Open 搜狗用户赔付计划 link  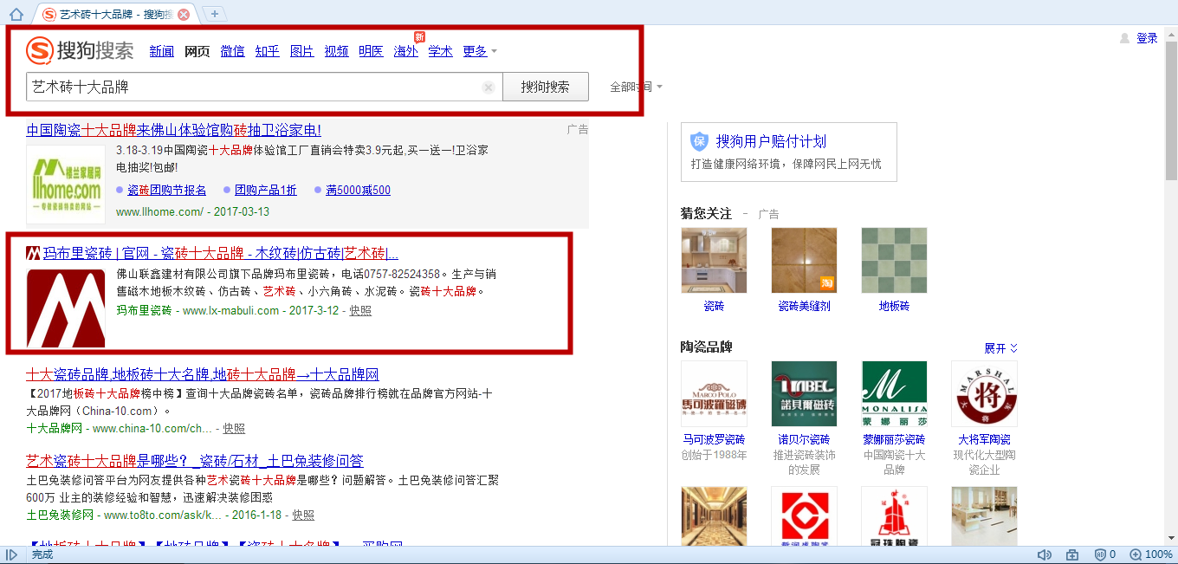click(x=771, y=141)
